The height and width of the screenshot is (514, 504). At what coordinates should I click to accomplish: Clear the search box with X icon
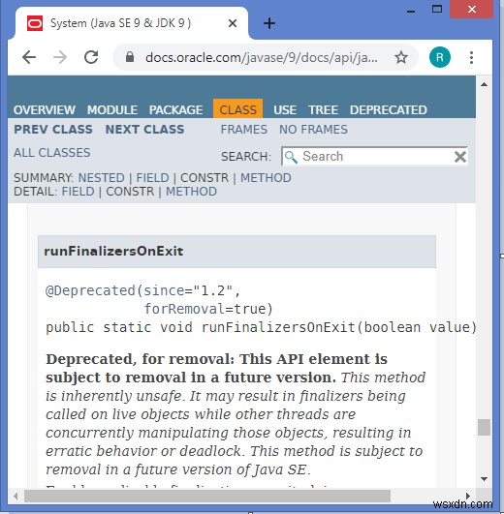pyautogui.click(x=460, y=157)
